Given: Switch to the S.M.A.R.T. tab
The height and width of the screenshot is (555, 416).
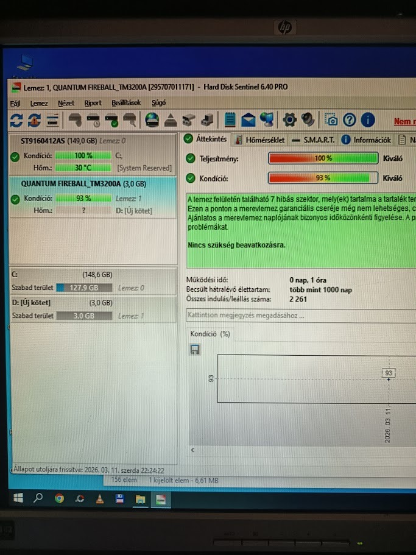Looking at the screenshot, I should pos(314,140).
